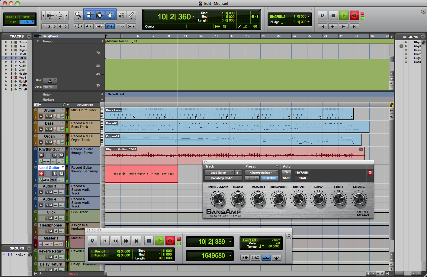427x277 pixels.
Task: Click the BYPASS button in plug-in
Action: tap(302, 173)
